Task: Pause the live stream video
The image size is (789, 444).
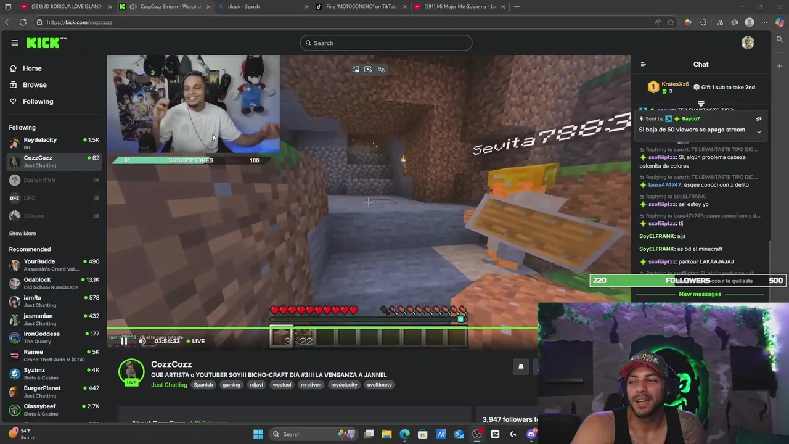Action: click(x=124, y=341)
